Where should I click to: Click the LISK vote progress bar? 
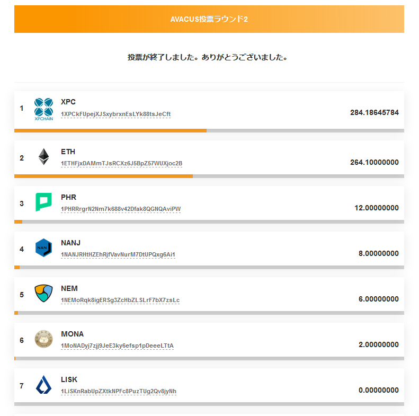209,404
